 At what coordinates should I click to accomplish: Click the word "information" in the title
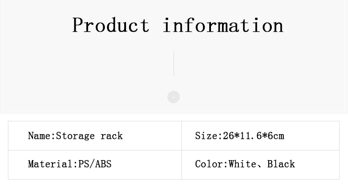click(x=223, y=25)
